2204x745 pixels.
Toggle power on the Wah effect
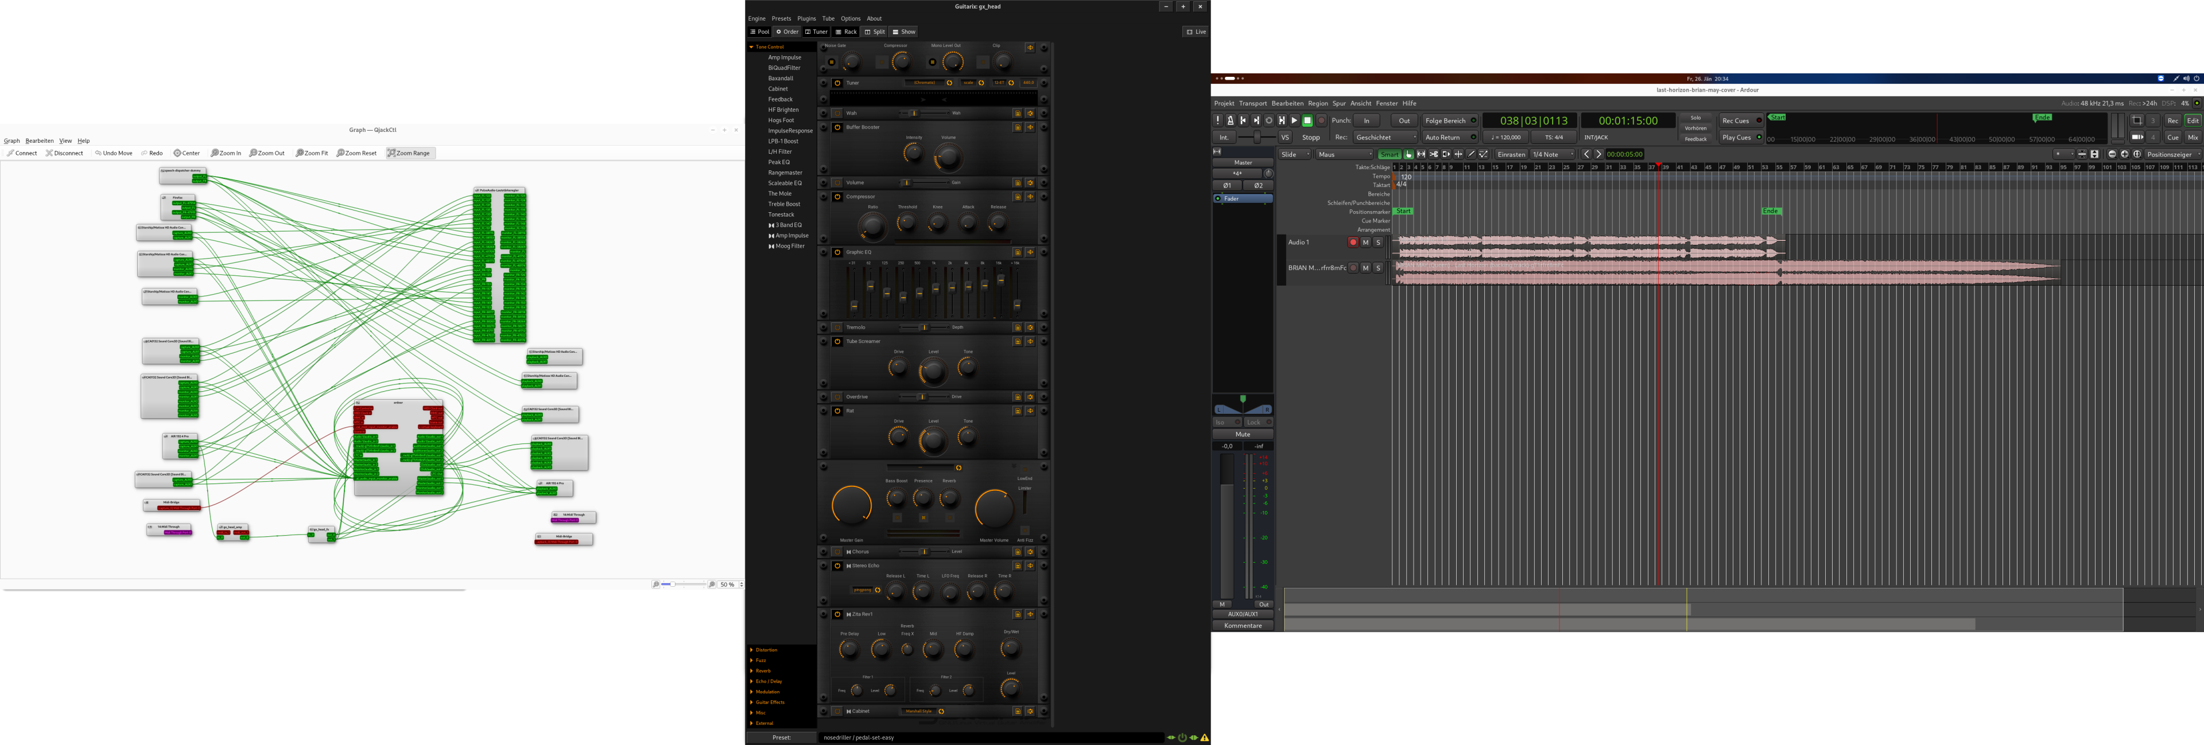[x=837, y=113]
